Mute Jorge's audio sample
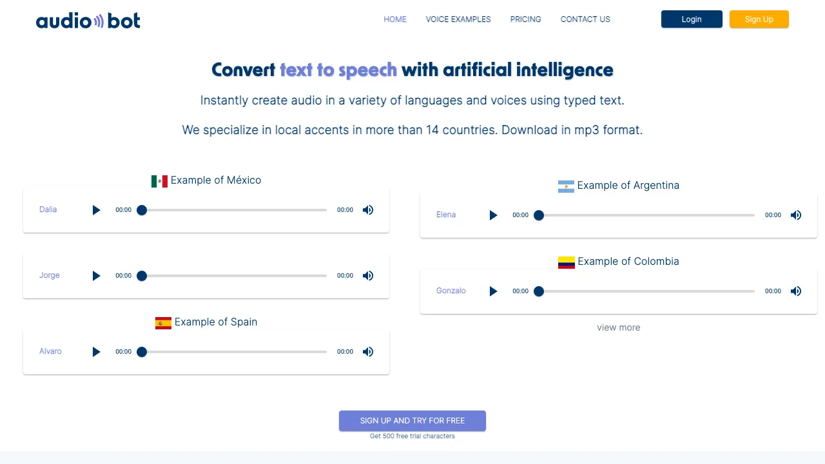Viewport: 825px width, 464px height. tap(367, 276)
